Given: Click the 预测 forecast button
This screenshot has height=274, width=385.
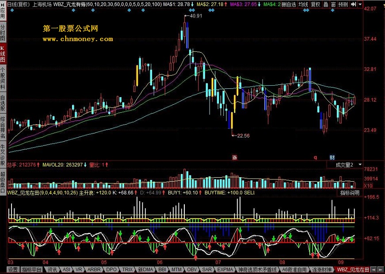Looking at the screenshot, I should click(x=343, y=4).
